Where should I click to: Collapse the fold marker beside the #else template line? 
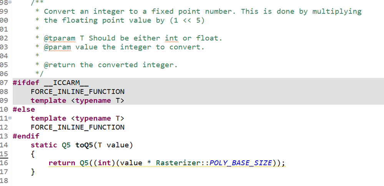10,118
